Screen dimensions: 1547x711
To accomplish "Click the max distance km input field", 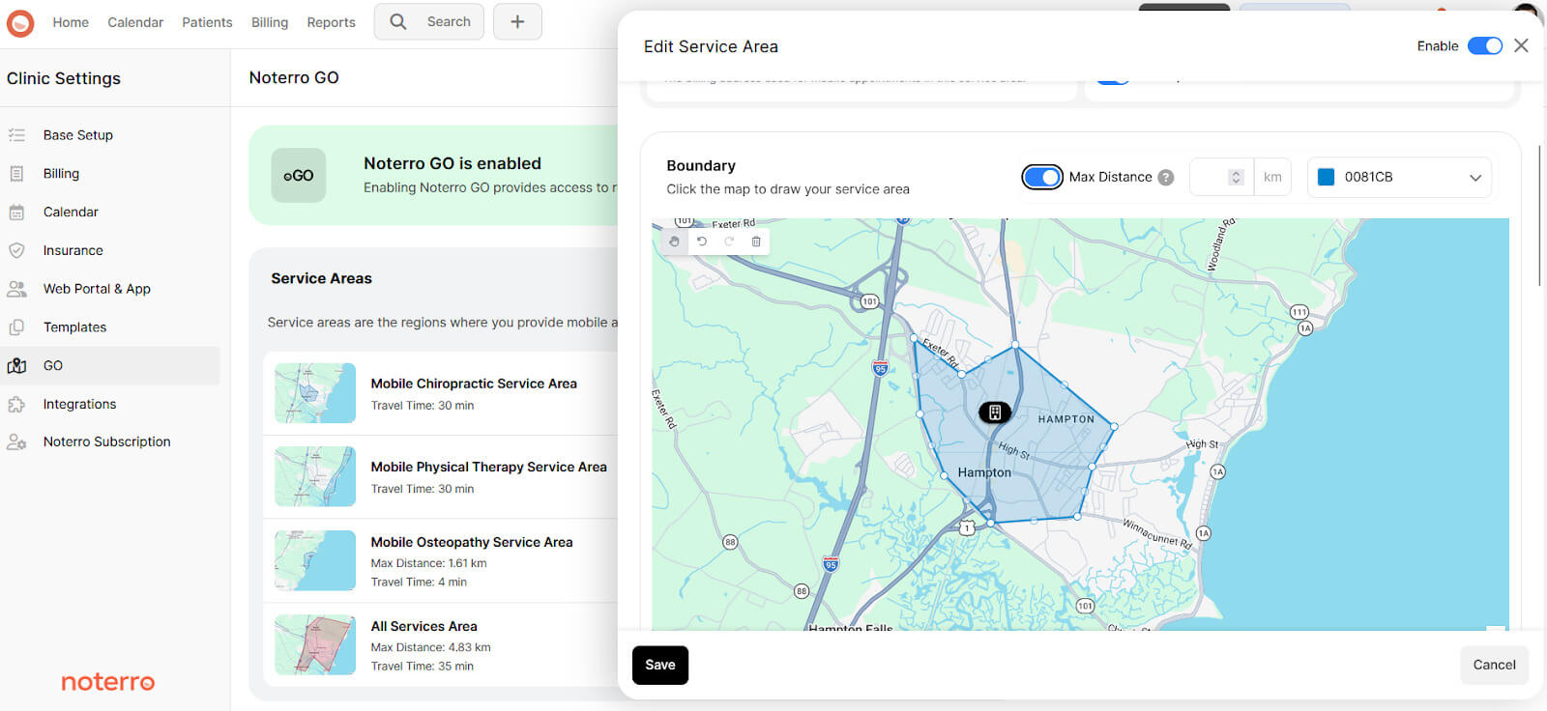I will (x=1221, y=177).
